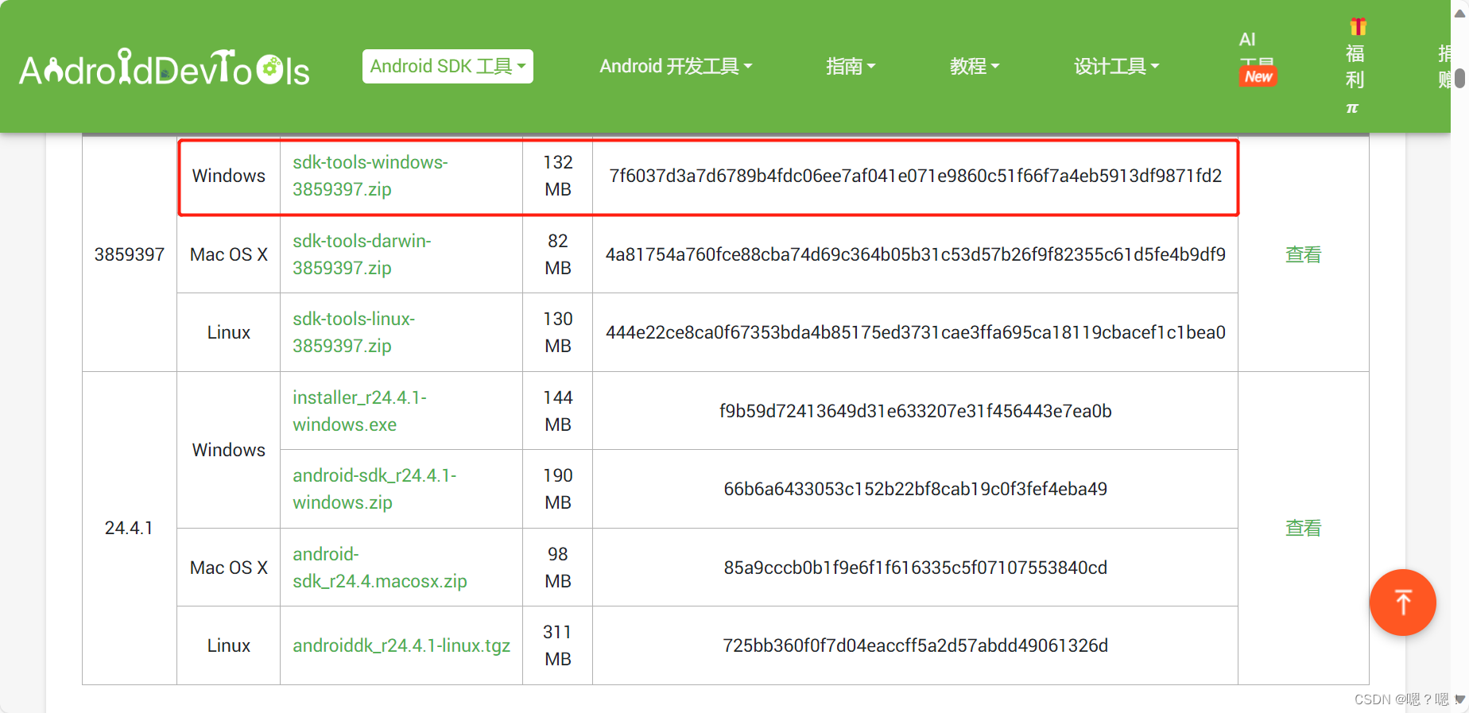Click the Windows cell in the 24.4.1 group
The width and height of the screenshot is (1469, 713).
(x=229, y=450)
